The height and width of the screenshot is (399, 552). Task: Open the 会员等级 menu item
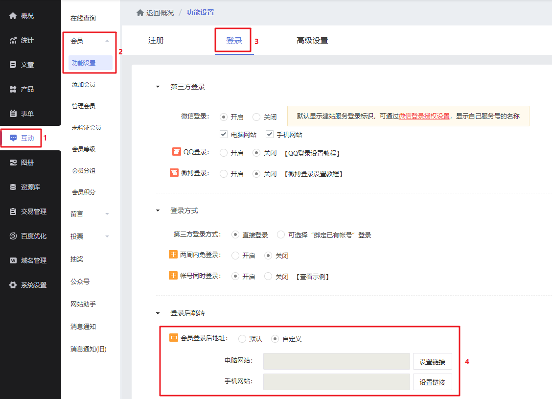83,149
